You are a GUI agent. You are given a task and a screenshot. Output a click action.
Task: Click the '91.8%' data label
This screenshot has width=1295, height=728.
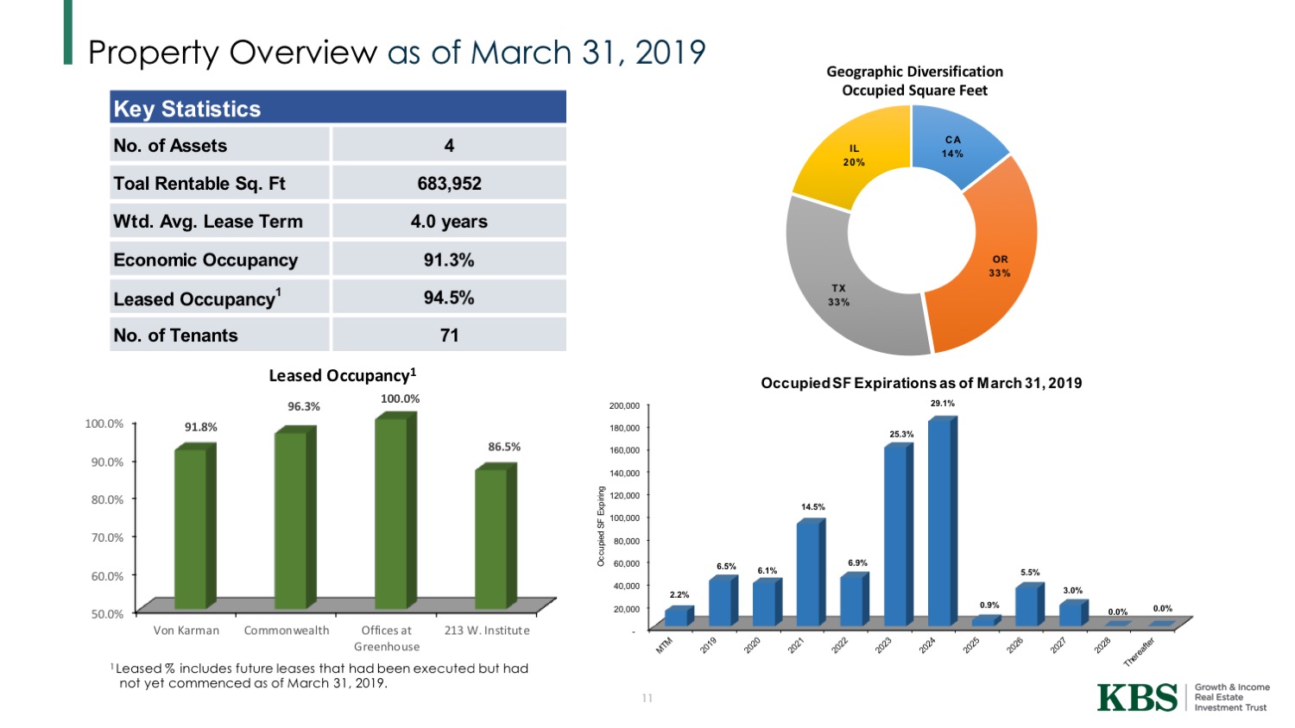[x=201, y=427]
